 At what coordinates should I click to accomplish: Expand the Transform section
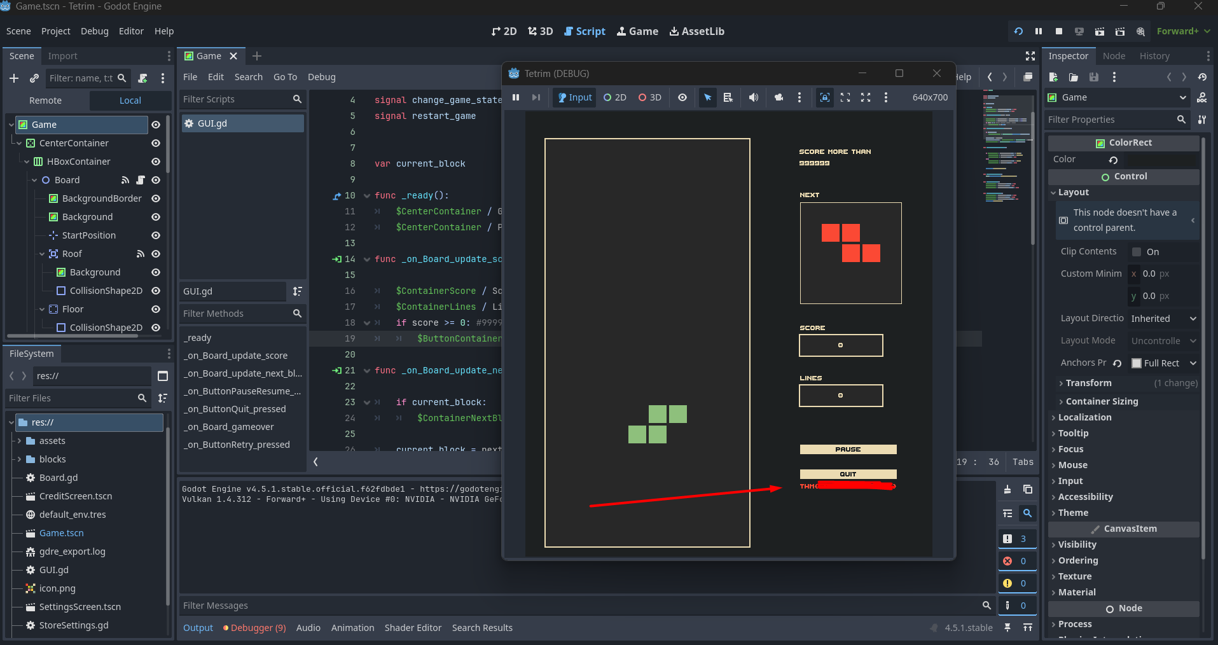point(1088,383)
